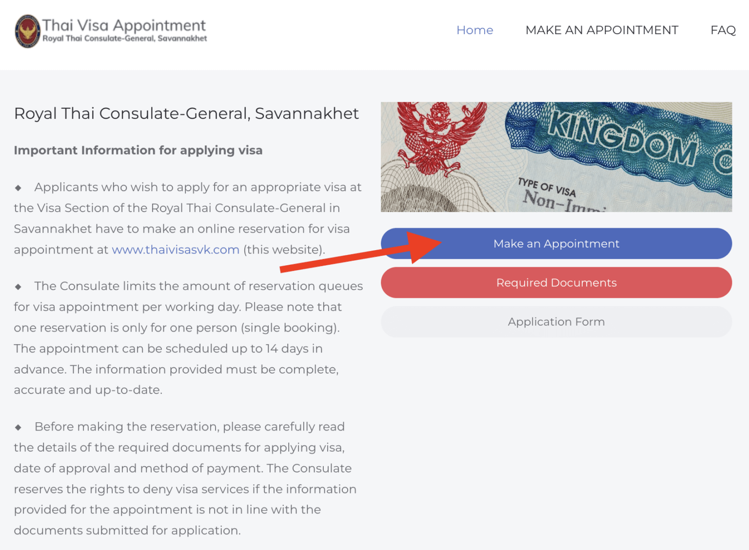This screenshot has height=550, width=749.
Task: Click the Royal Thai Consulate emblem logo
Action: pos(27,31)
